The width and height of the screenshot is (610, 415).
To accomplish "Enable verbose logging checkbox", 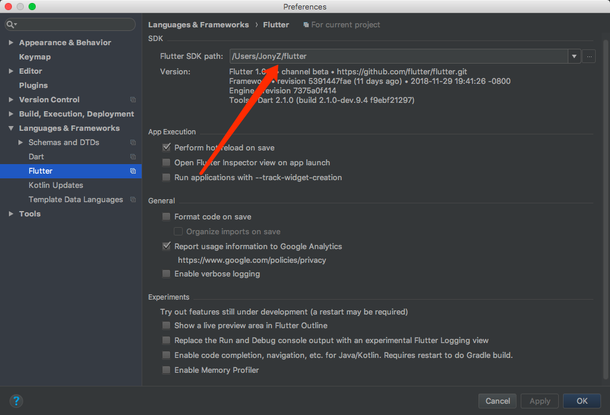I will [167, 273].
